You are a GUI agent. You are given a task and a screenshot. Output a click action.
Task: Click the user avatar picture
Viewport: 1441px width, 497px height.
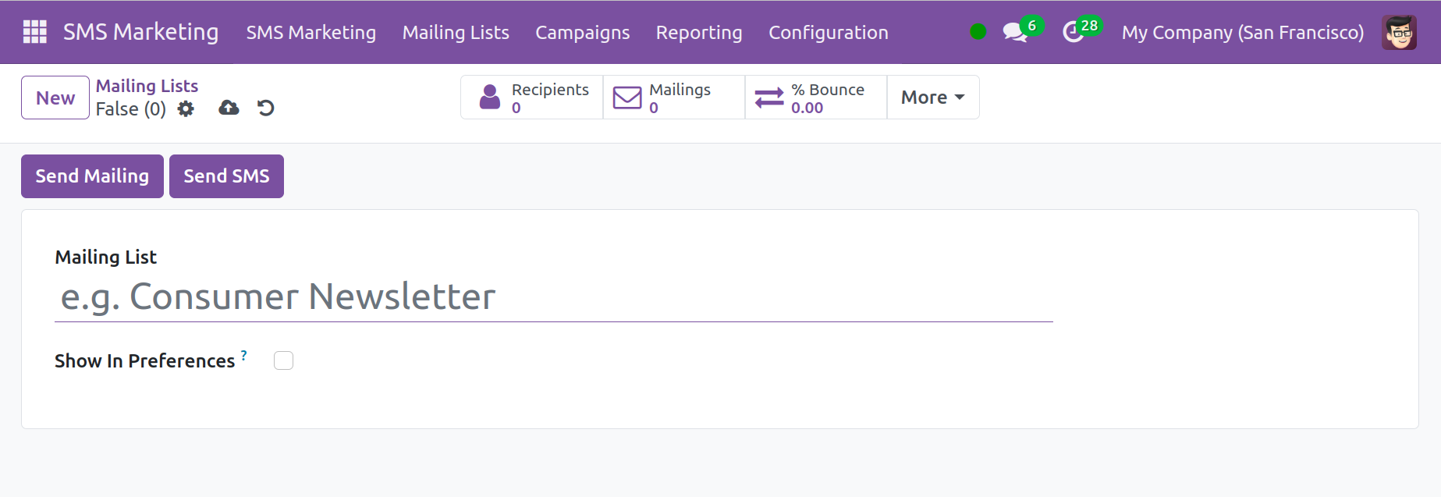(1398, 32)
